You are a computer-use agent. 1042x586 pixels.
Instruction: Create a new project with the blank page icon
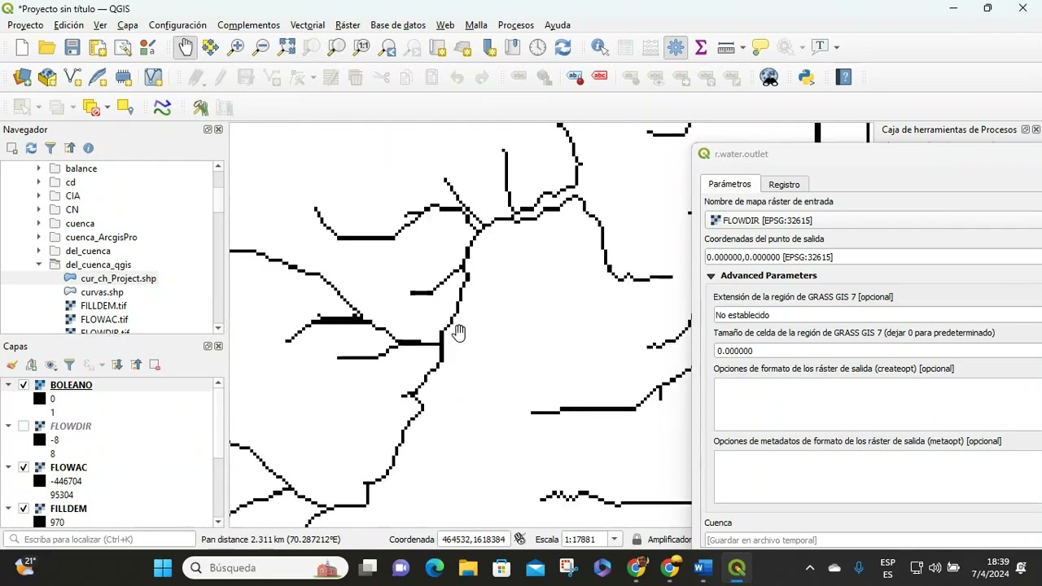(x=22, y=47)
